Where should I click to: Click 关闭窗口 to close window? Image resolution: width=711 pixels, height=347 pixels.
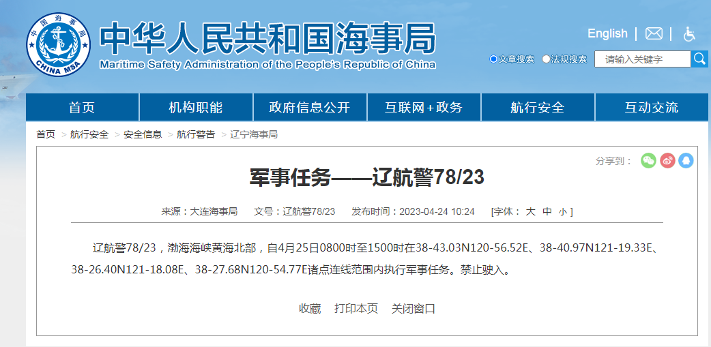[x=413, y=309]
